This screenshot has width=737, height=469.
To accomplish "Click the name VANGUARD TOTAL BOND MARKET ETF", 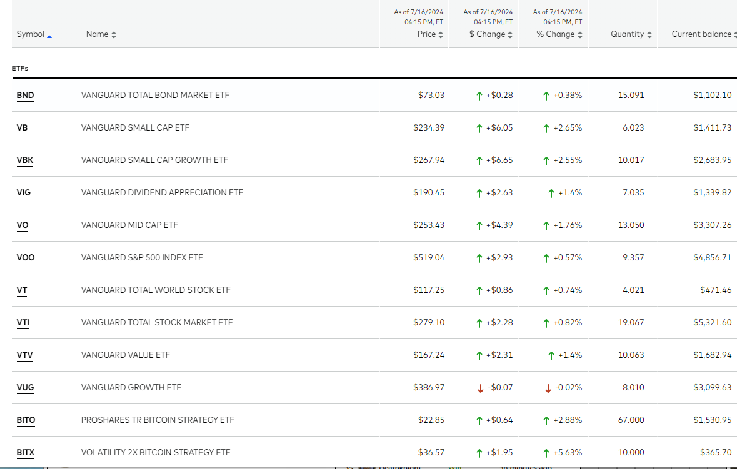I will (x=155, y=96).
